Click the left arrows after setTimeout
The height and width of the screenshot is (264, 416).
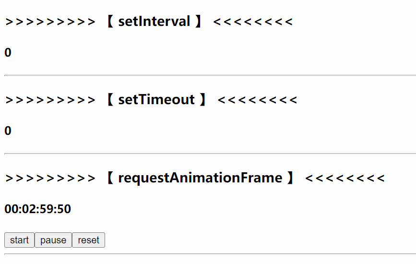[x=257, y=100]
